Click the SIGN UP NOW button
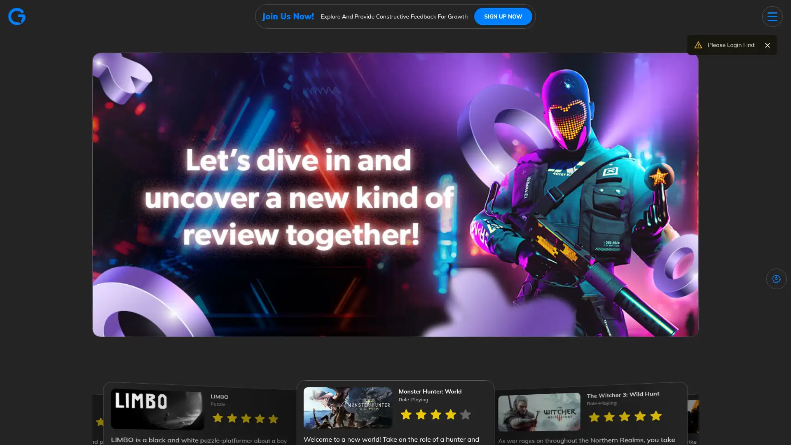This screenshot has height=445, width=791. pos(503,16)
